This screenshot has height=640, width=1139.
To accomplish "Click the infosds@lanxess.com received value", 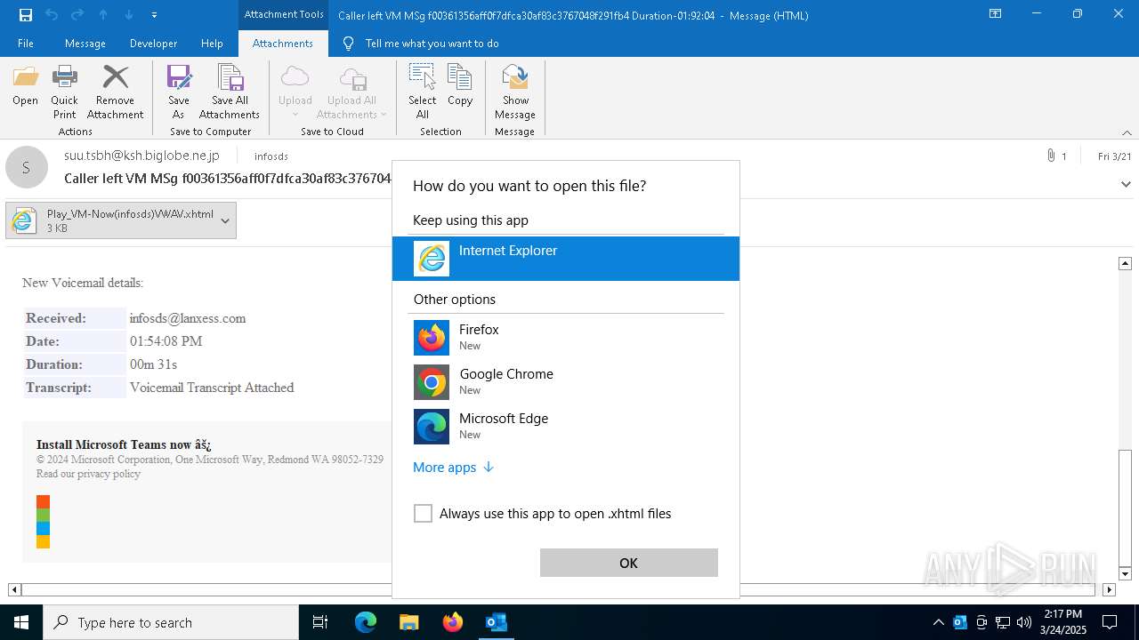I will click(x=188, y=318).
